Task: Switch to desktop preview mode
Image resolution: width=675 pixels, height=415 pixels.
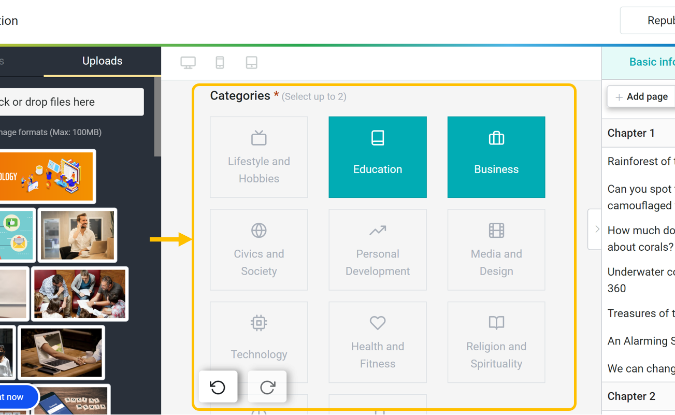Action: pos(188,63)
